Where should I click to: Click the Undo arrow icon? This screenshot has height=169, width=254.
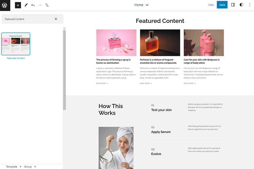32,5
